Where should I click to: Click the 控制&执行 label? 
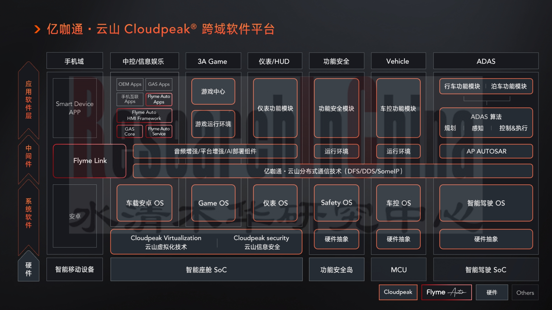(513, 128)
